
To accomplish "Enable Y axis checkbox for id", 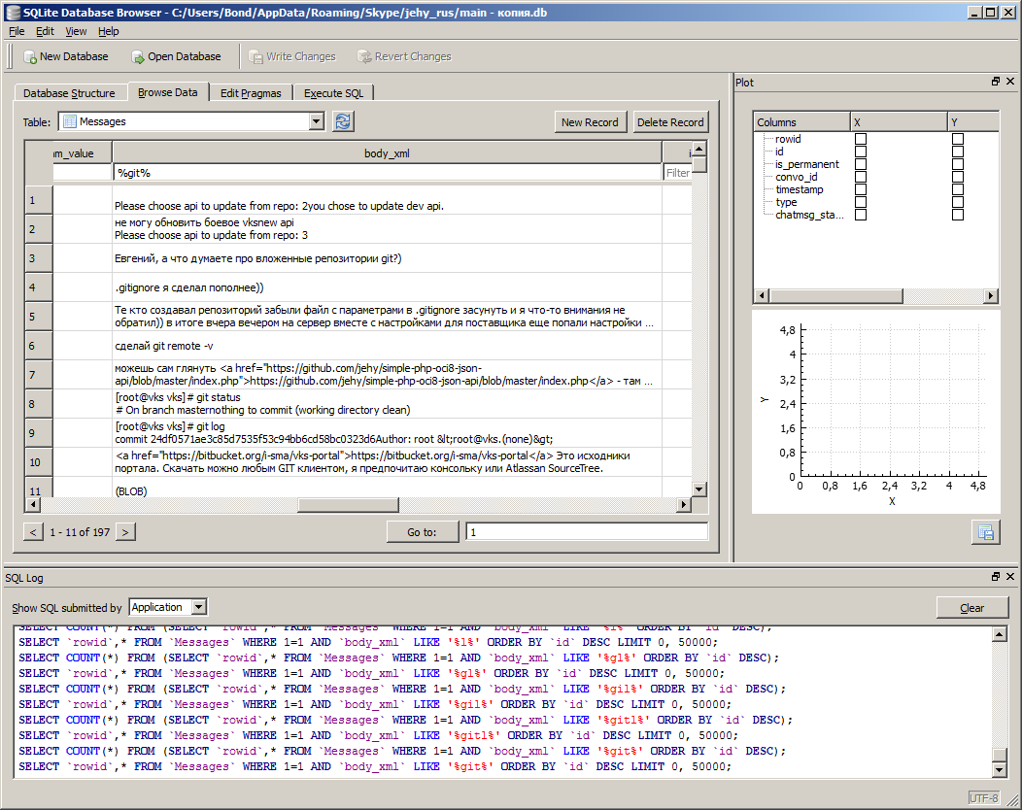I will click(958, 152).
